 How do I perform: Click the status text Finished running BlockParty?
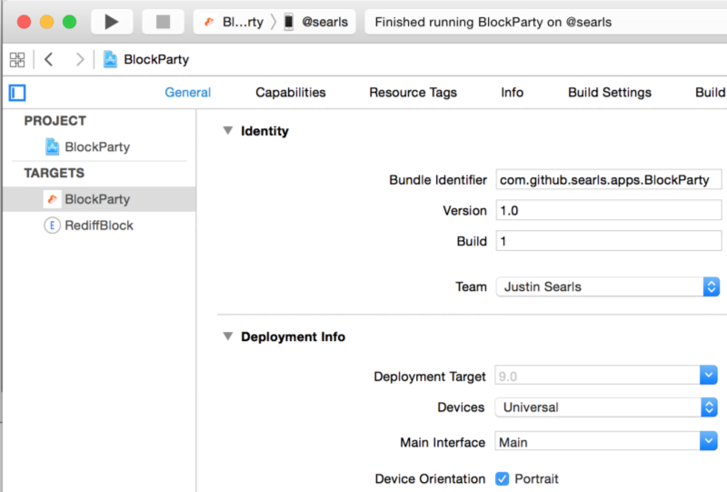493,22
